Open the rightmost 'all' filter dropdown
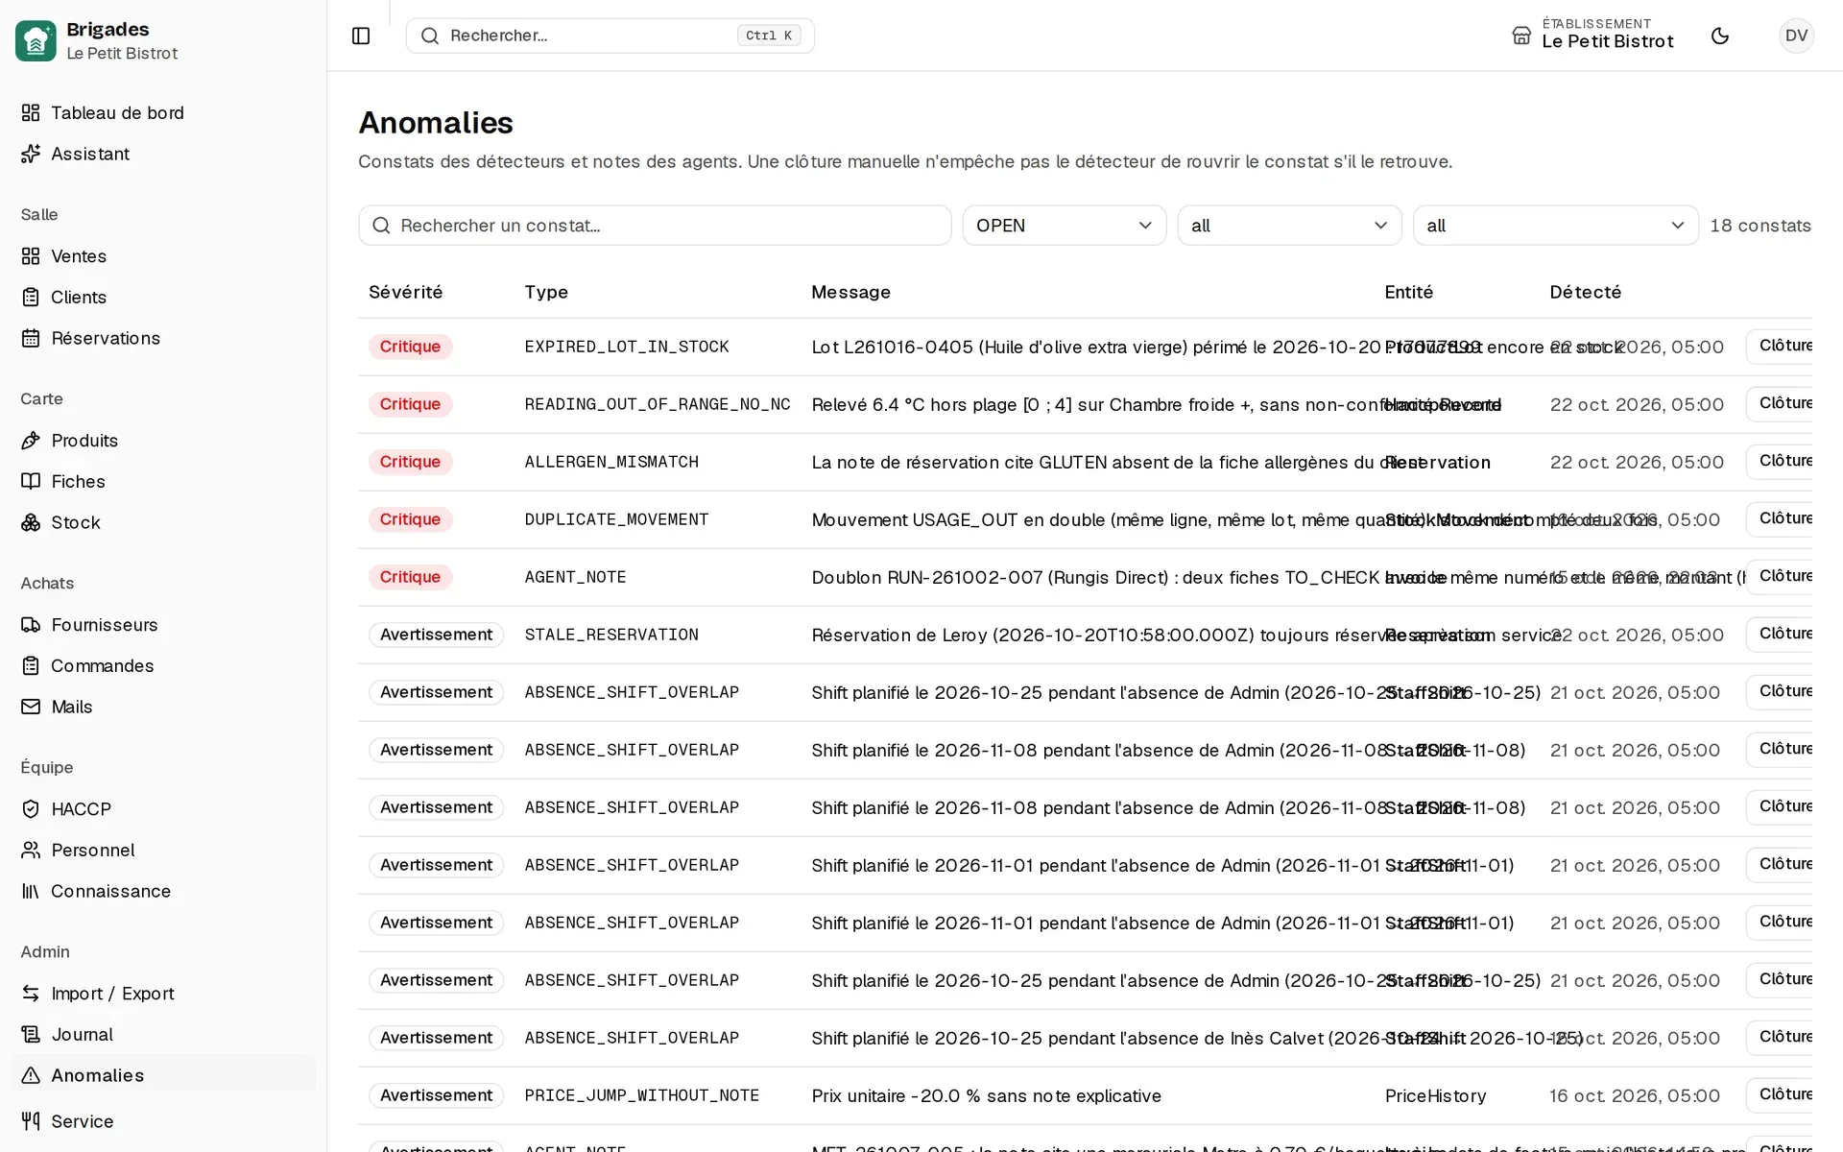1843x1152 pixels. [1555, 226]
